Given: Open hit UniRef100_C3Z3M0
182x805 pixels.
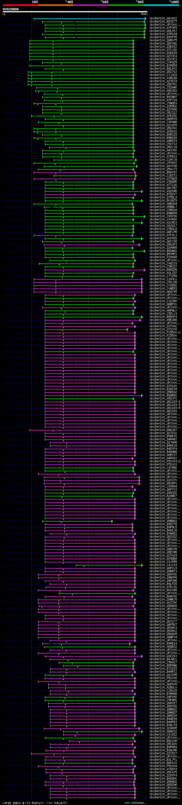Looking at the screenshot, I should coord(163,301).
